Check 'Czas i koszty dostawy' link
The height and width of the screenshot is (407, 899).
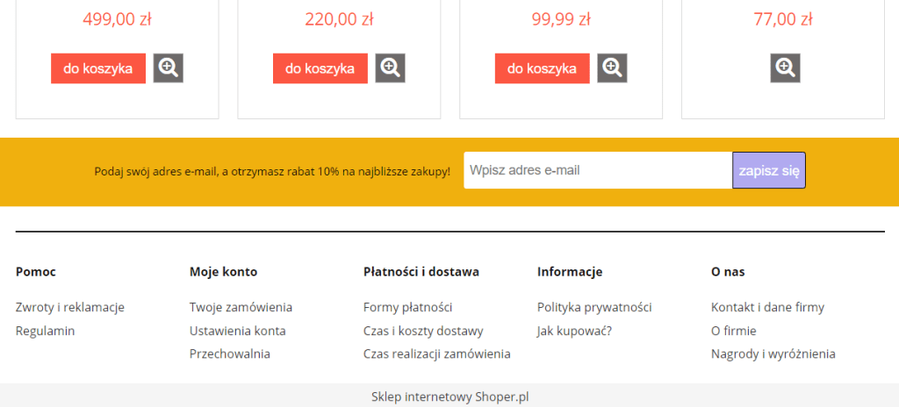(423, 331)
